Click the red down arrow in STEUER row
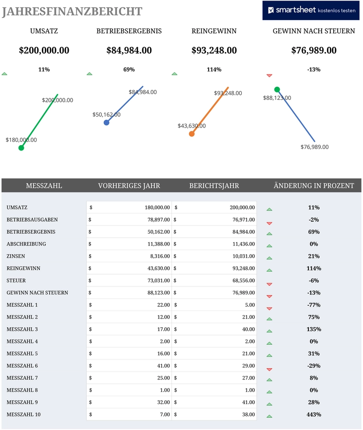 (x=269, y=284)
